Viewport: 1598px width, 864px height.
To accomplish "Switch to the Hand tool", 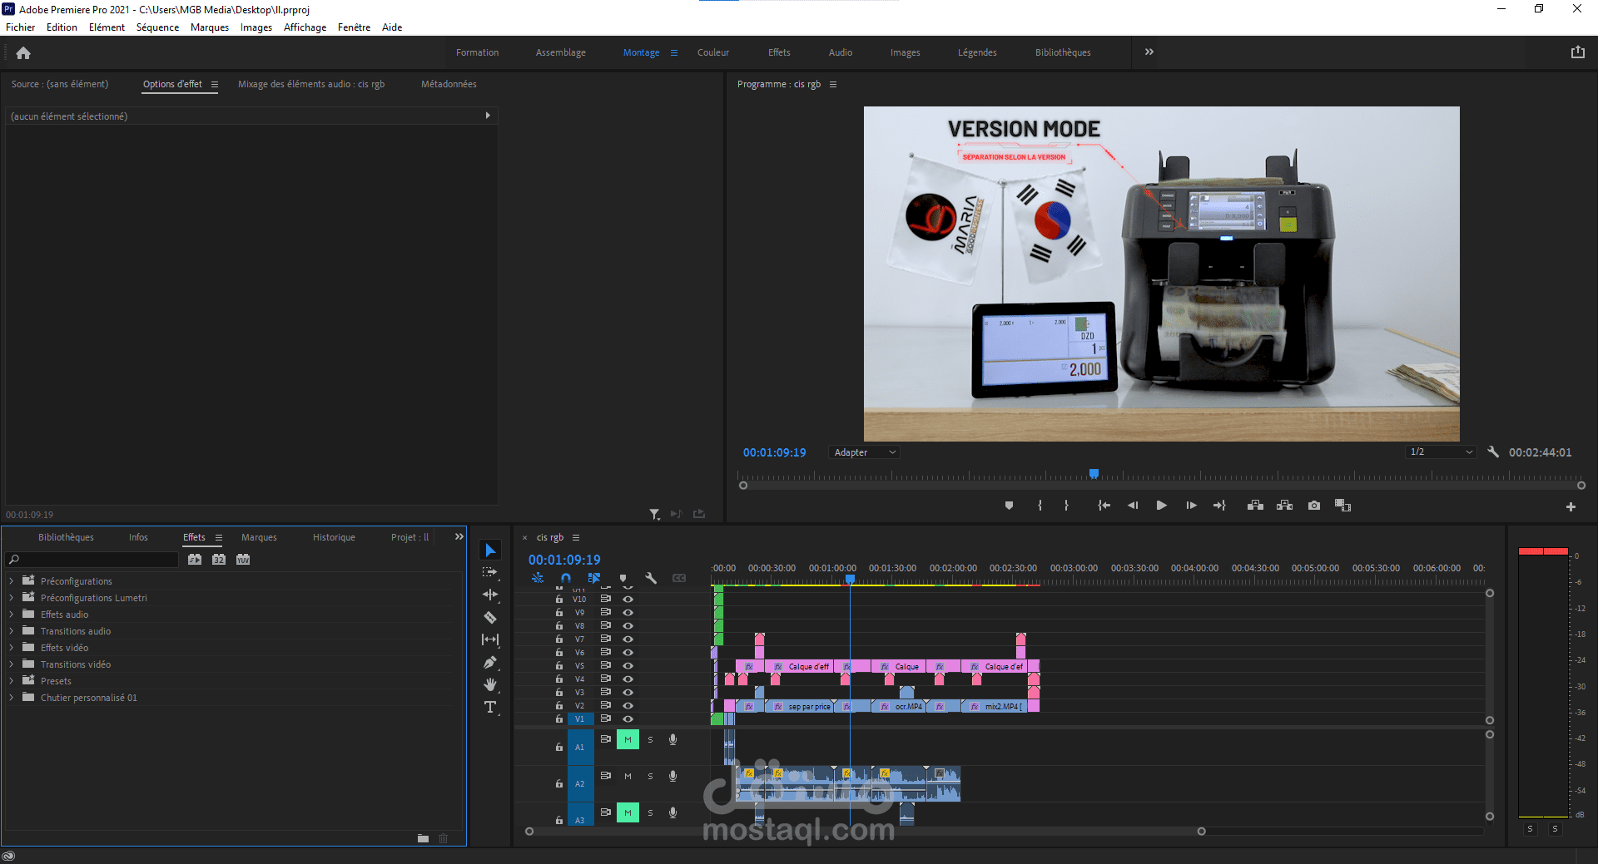I will (x=490, y=684).
